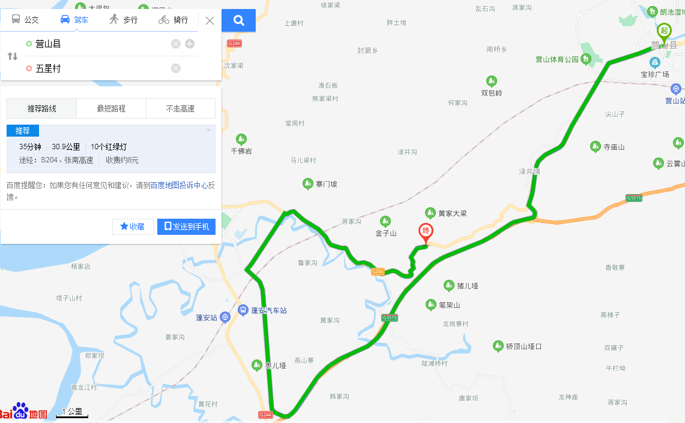Click 发送到手机 button
Image resolution: width=685 pixels, height=423 pixels.
[186, 226]
